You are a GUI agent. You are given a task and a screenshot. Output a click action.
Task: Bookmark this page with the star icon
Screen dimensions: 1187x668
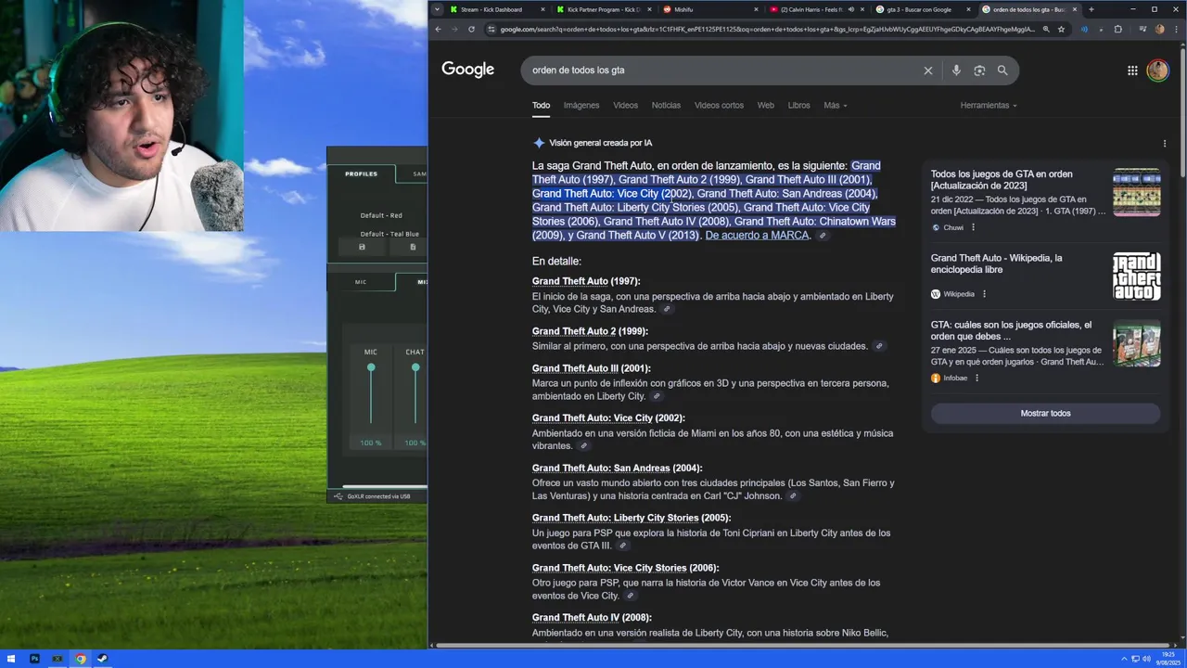(x=1061, y=29)
